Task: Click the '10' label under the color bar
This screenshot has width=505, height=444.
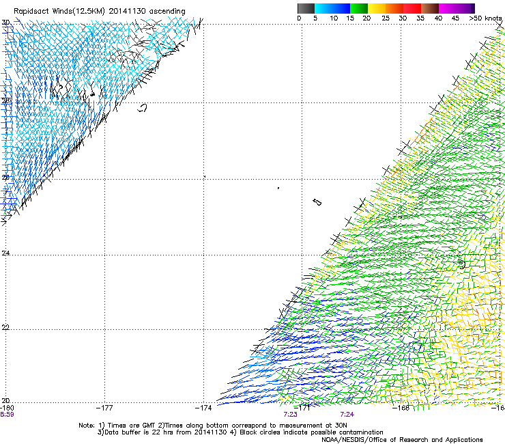Action: (x=334, y=18)
